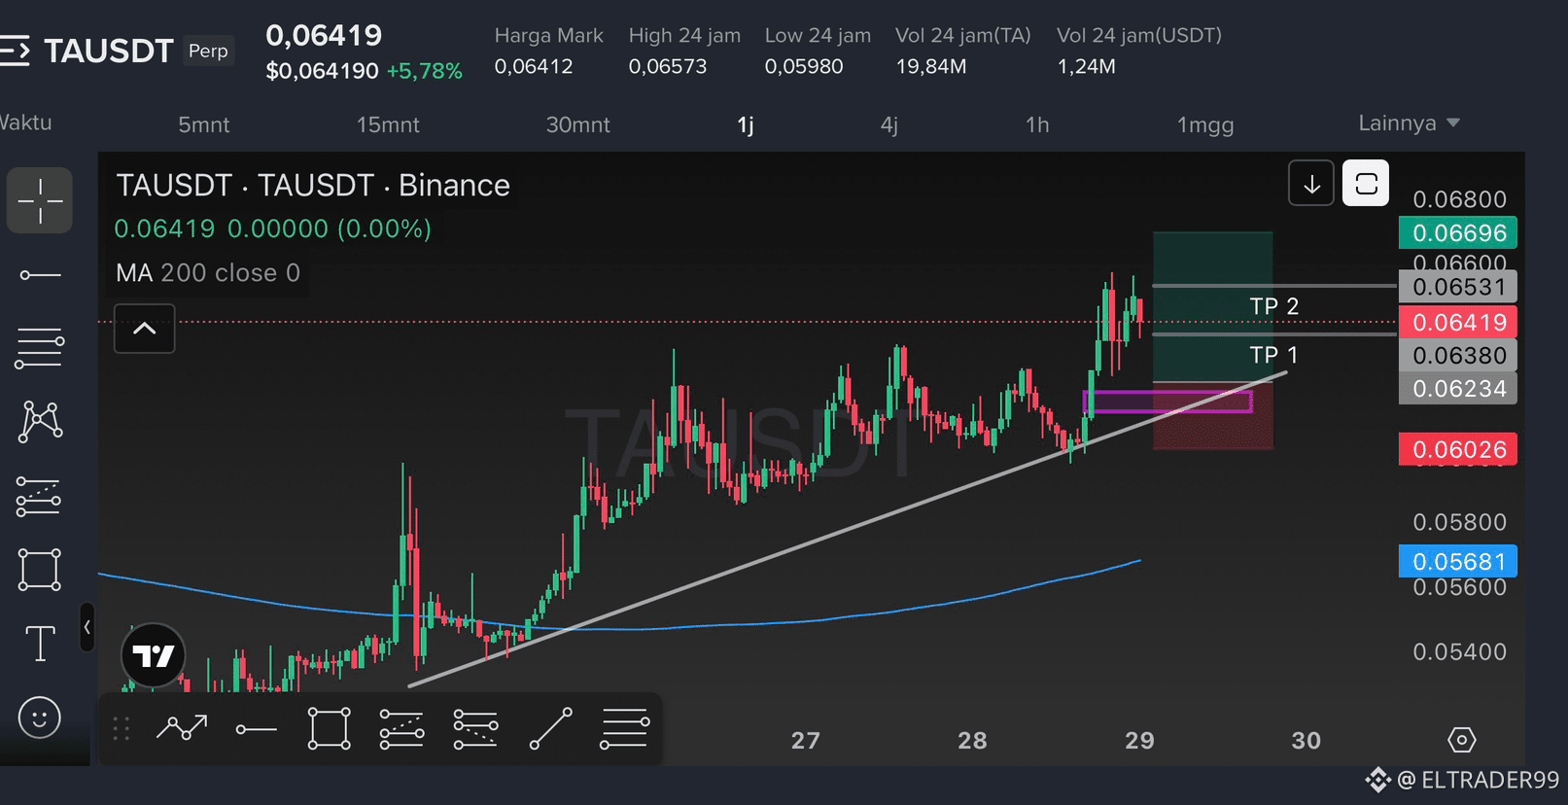Click the Low 24 jam value 0,05980

(804, 66)
